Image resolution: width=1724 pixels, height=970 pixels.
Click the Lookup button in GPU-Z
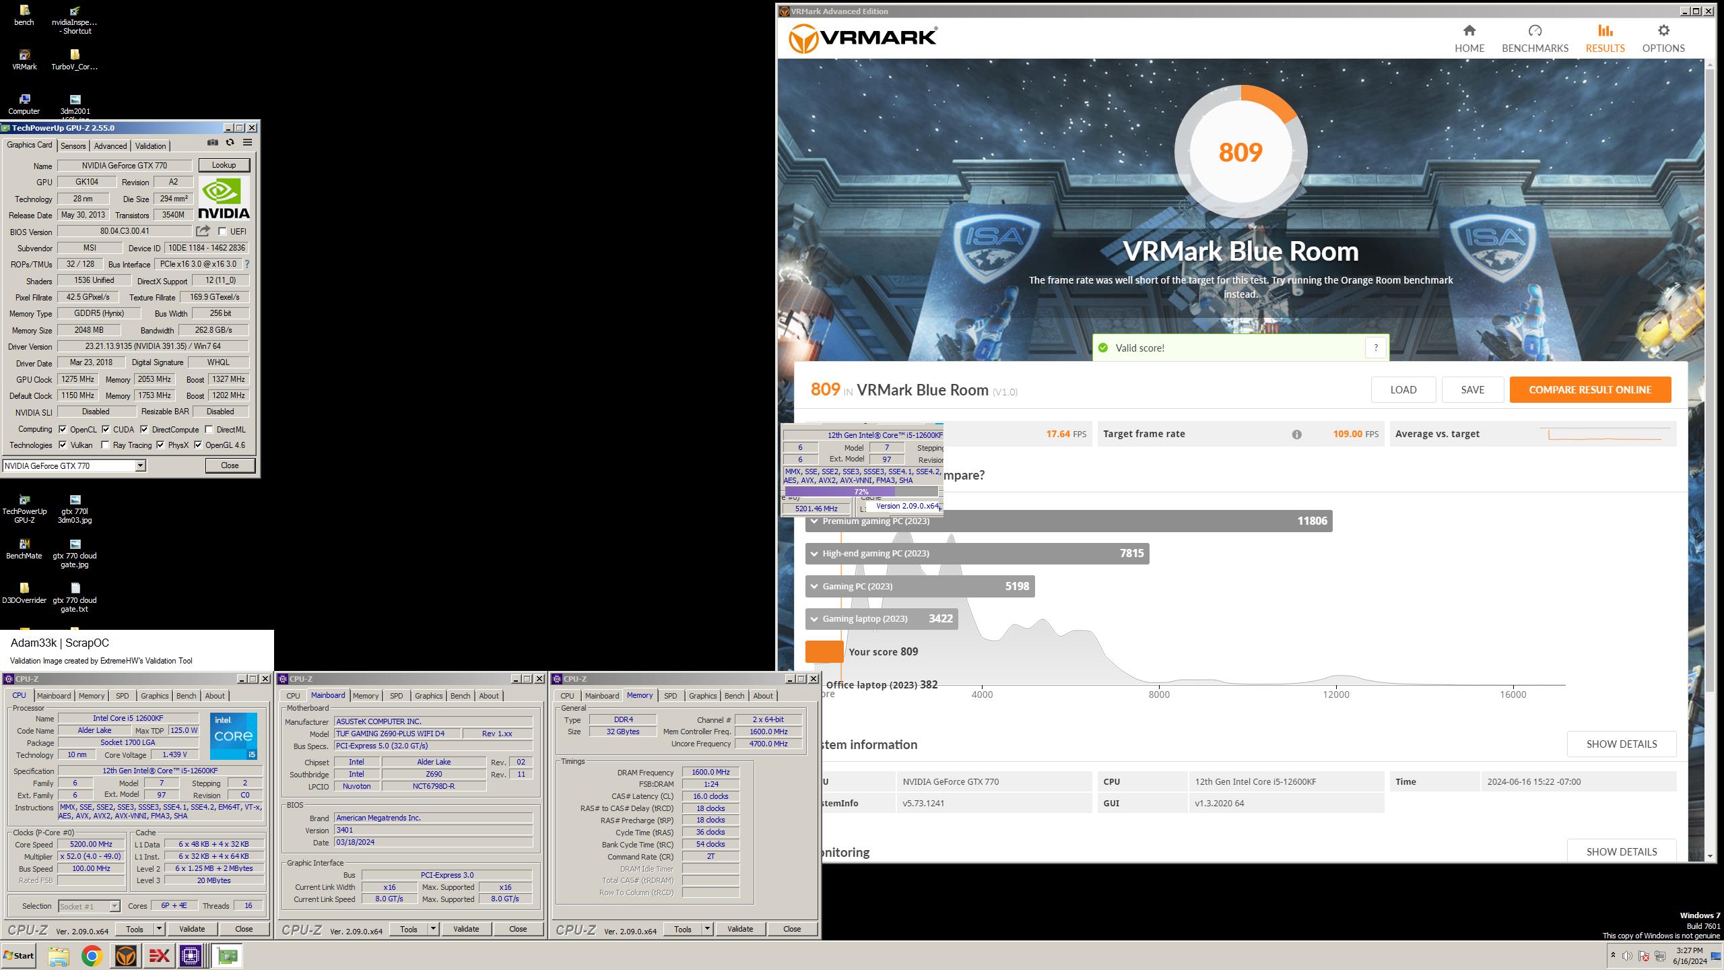224,165
